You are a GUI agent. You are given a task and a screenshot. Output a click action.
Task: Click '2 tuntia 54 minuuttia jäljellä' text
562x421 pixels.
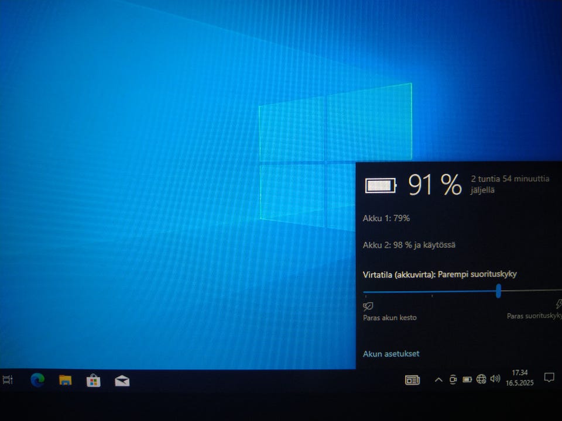510,184
